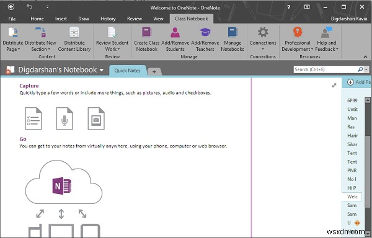Focus the Search (Ctrl+E) box
The image size is (372, 238).
click(x=325, y=69)
